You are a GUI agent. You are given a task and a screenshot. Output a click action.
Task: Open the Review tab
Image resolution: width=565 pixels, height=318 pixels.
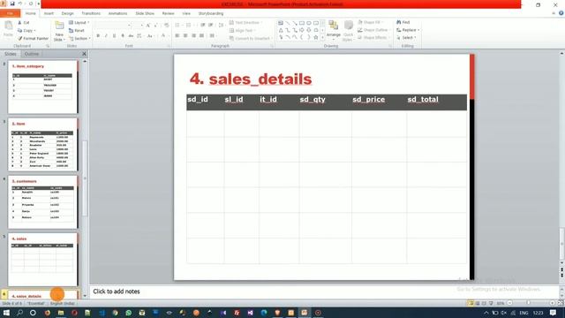(x=168, y=13)
